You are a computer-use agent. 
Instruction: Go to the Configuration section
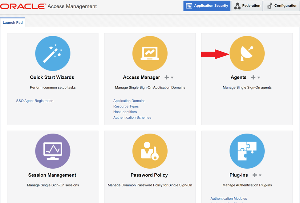[x=282, y=6]
